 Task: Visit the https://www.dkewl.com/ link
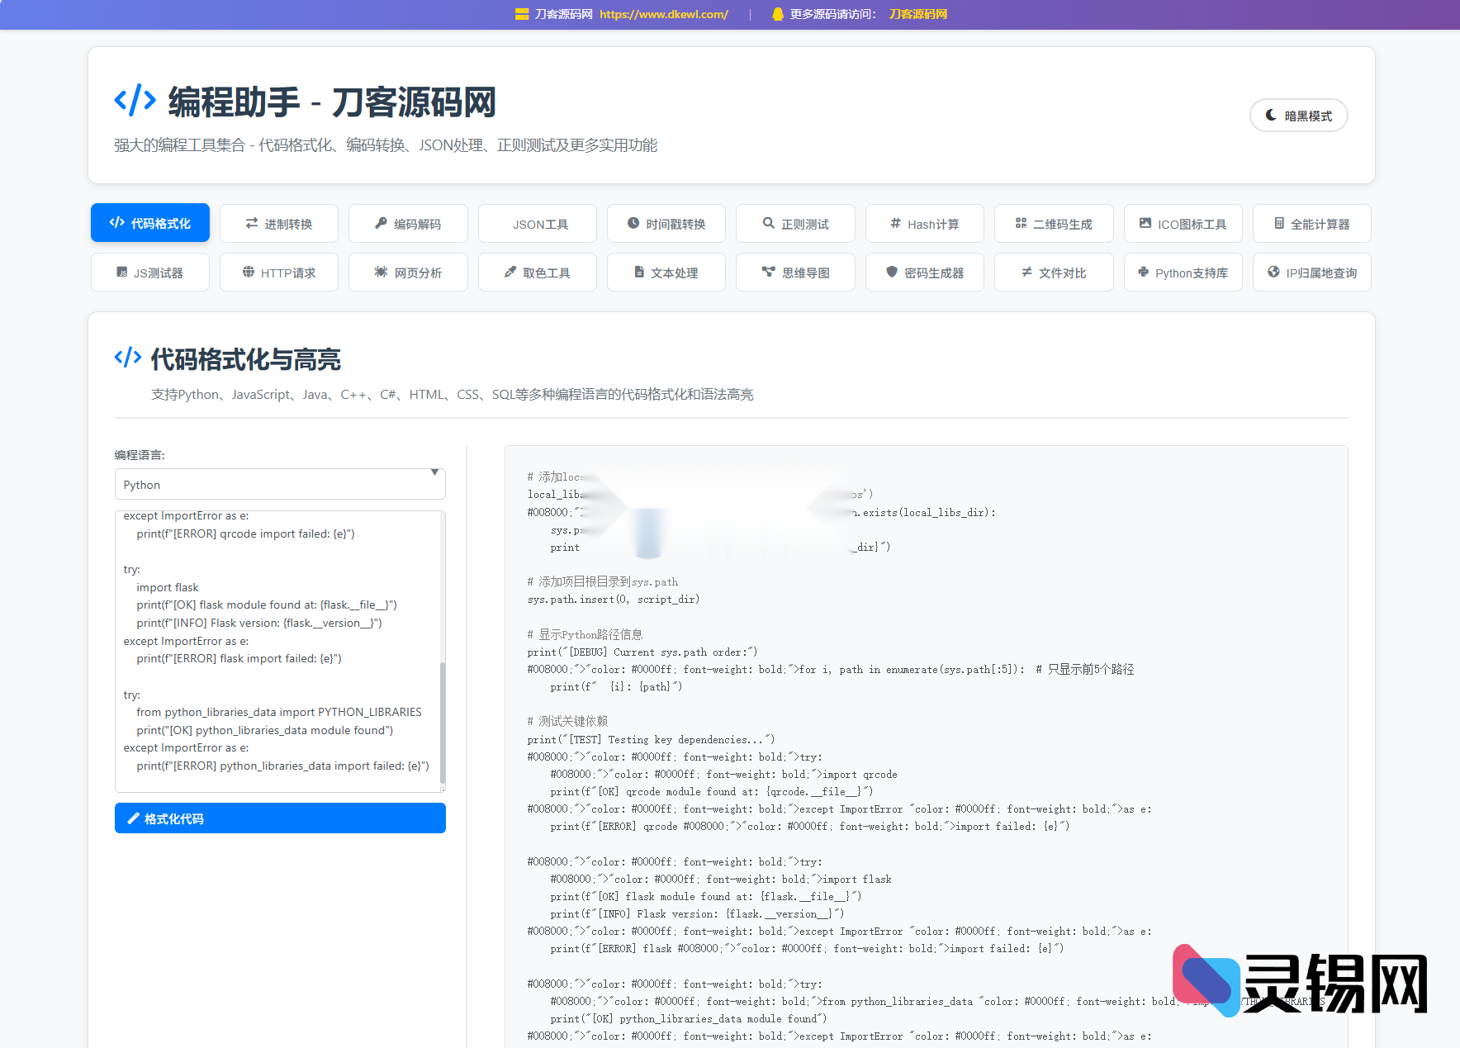tap(663, 14)
